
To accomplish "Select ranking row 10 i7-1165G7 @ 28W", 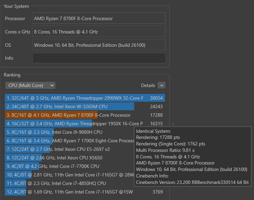I will (69, 175).
